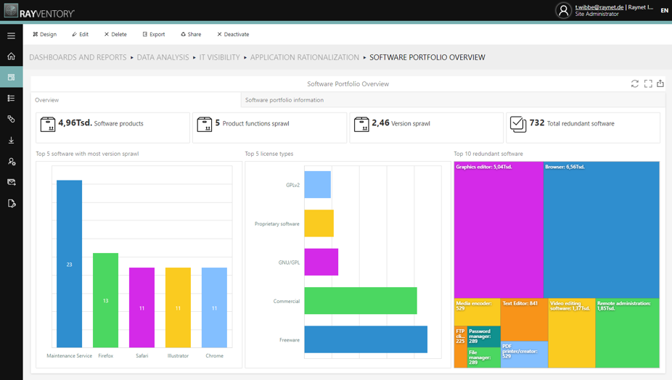
Task: Select the Overview tab
Action: click(x=47, y=100)
